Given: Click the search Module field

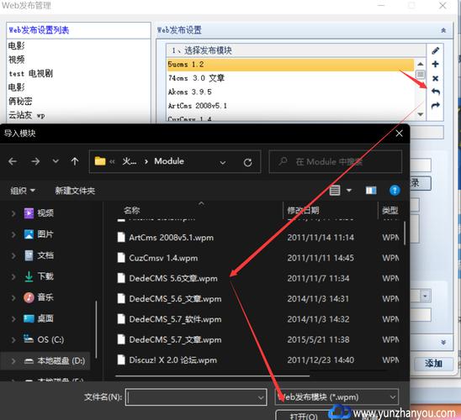Looking at the screenshot, I should click(x=336, y=162).
